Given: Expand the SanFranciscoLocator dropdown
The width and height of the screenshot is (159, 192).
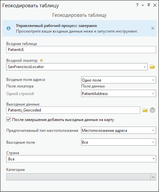Looking at the screenshot, I should (145, 67).
